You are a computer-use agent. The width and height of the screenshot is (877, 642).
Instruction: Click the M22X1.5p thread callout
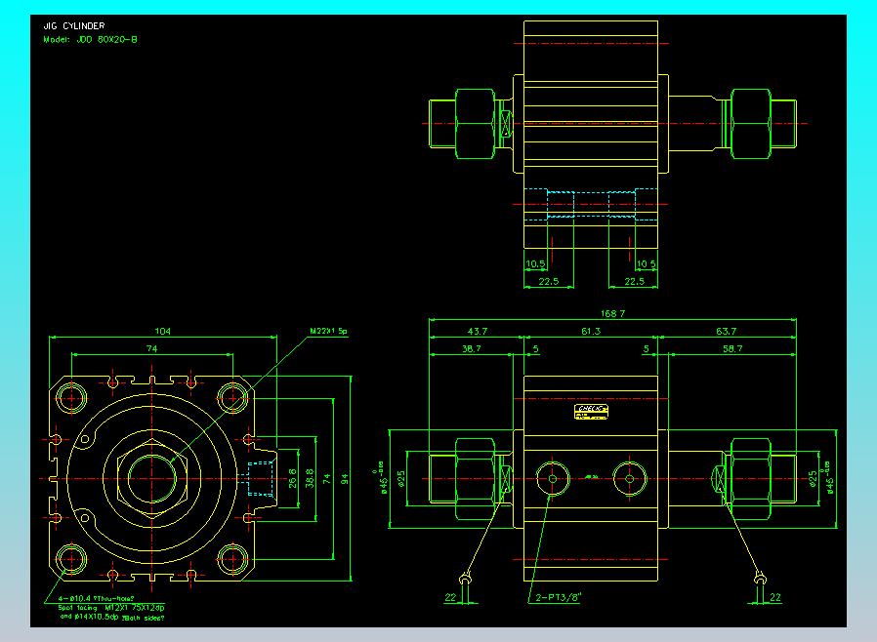[329, 332]
